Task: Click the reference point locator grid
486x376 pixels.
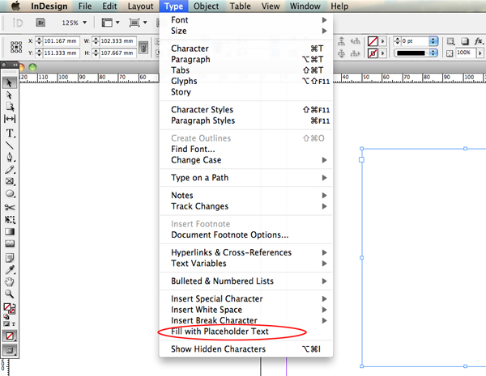Action: 16,47
